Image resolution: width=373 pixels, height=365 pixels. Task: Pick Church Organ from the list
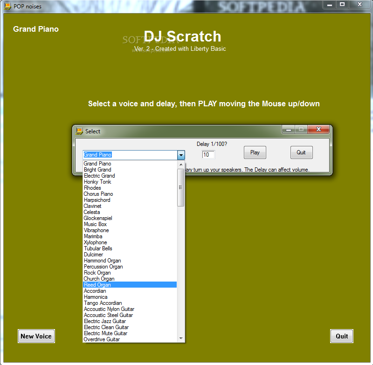(130, 279)
